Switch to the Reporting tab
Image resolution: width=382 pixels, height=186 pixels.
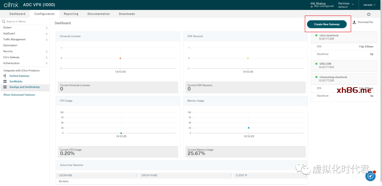tap(71, 14)
